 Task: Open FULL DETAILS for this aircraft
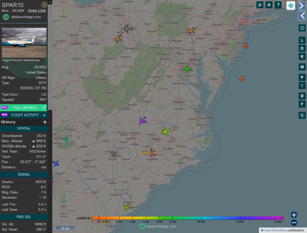(x=24, y=108)
